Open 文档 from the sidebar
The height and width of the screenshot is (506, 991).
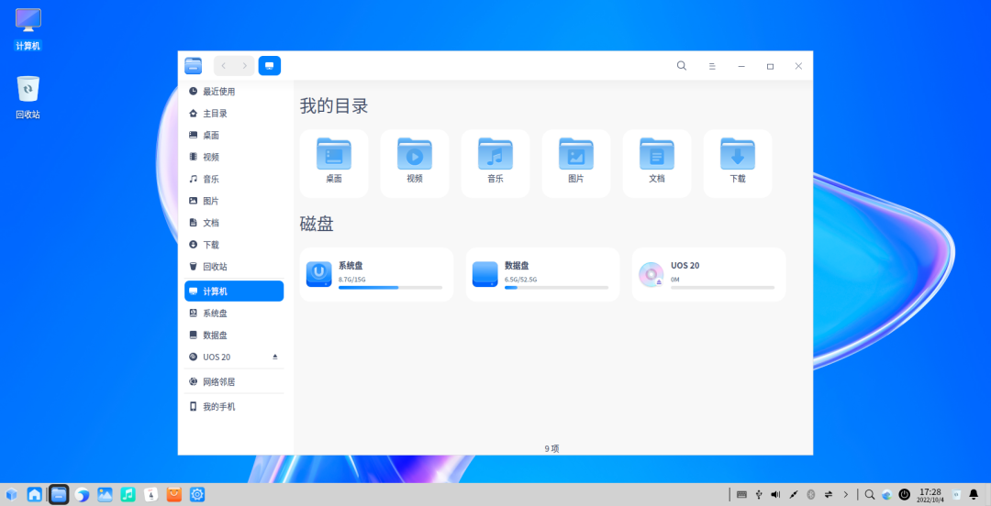[x=234, y=223]
